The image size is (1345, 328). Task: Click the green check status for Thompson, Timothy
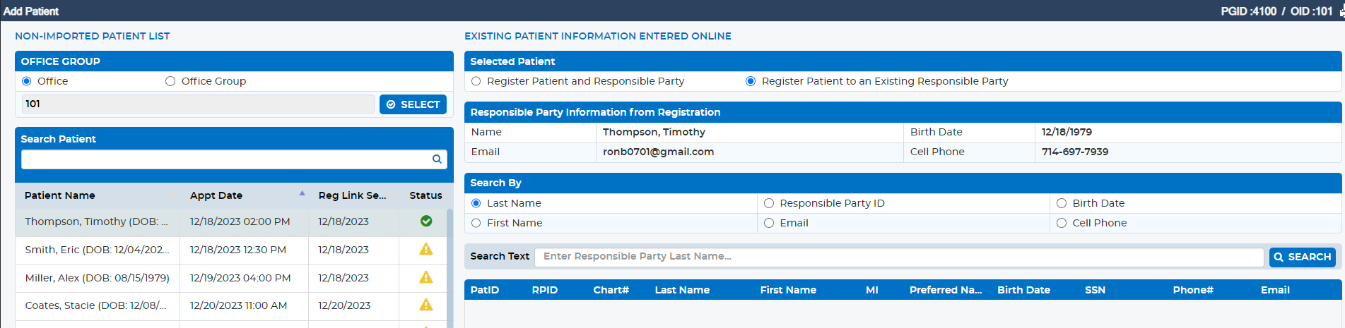coord(426,221)
